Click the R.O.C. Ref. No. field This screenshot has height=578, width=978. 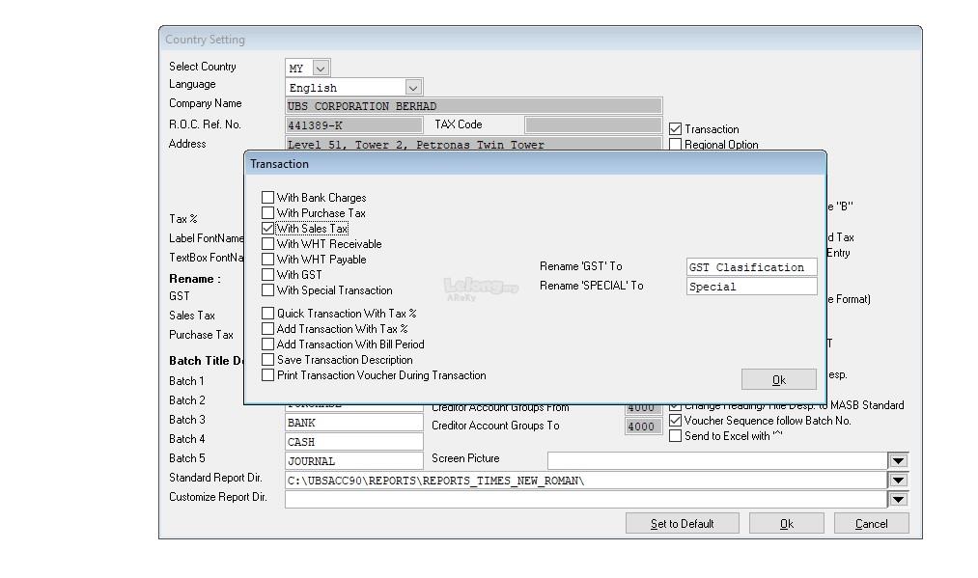(x=353, y=125)
